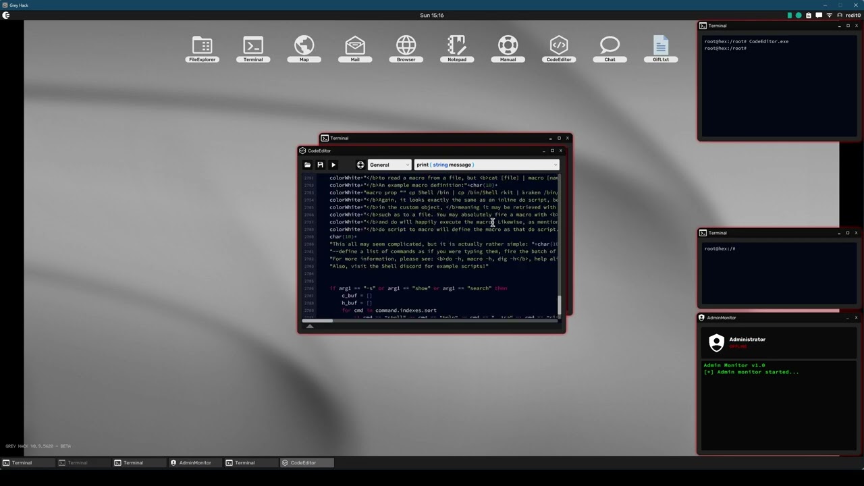Close the CodeEditor window

pyautogui.click(x=560, y=151)
